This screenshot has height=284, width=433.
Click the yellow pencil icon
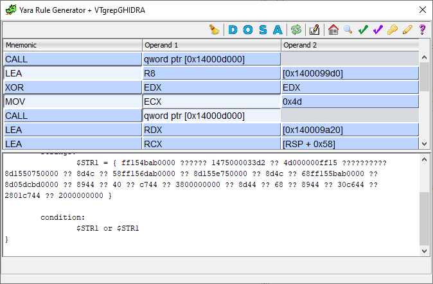click(x=407, y=30)
